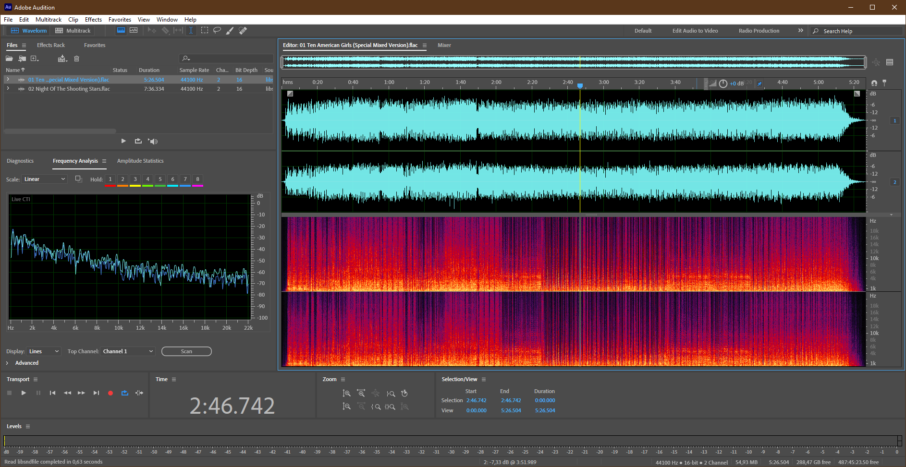Open the Transport panel menu
The width and height of the screenshot is (906, 467).
[35, 379]
